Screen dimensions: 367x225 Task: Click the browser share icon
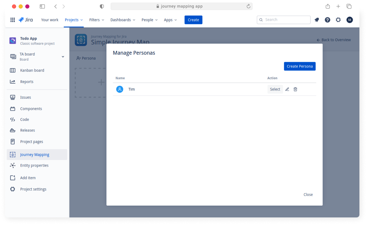click(x=328, y=6)
